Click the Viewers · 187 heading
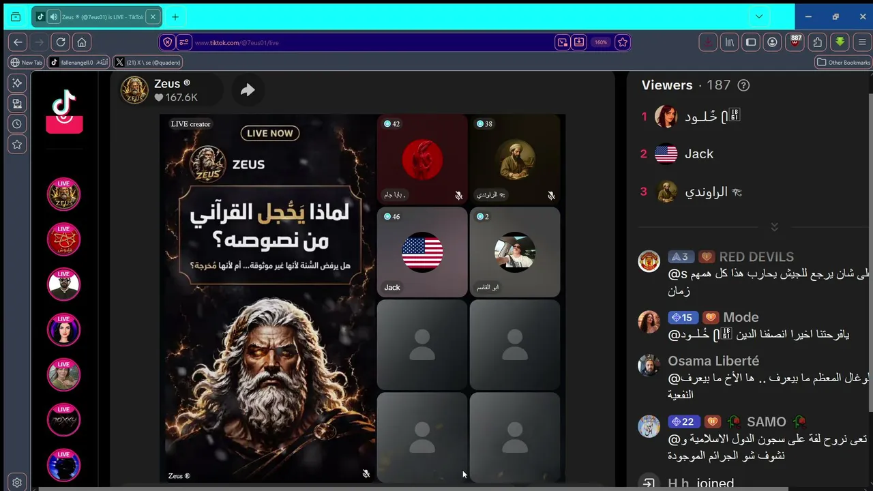Image resolution: width=873 pixels, height=491 pixels. [686, 85]
